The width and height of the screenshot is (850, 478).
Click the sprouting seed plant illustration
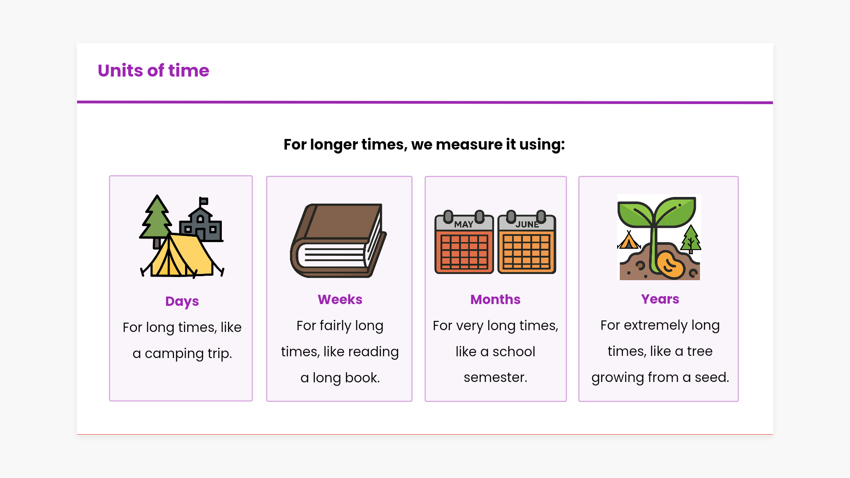658,237
